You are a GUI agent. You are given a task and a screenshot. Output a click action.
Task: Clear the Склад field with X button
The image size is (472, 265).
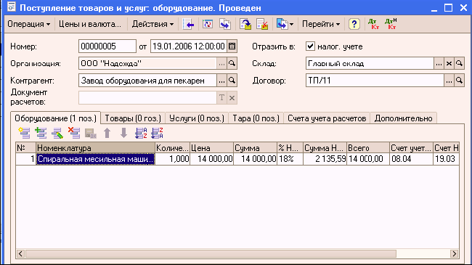tap(449, 64)
